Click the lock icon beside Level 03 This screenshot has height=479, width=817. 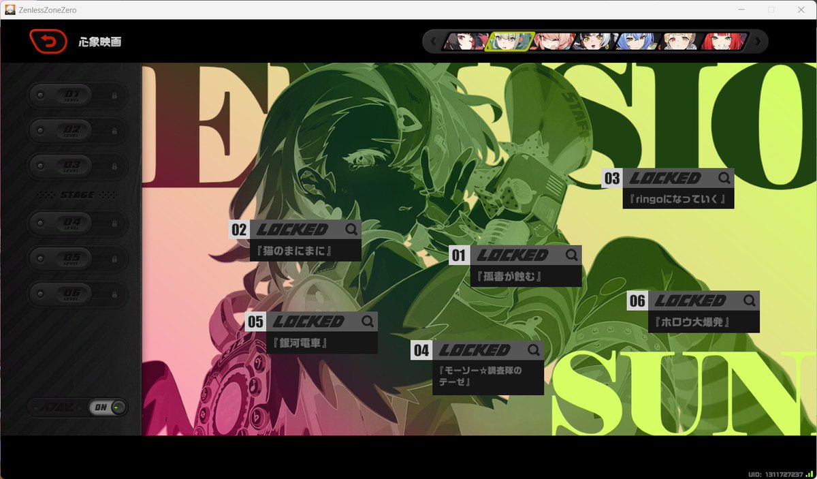(x=114, y=166)
